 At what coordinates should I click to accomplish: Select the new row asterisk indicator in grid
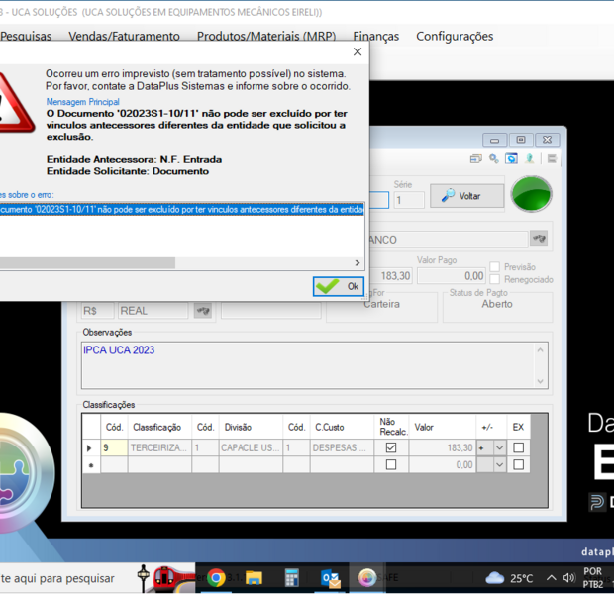(x=90, y=465)
